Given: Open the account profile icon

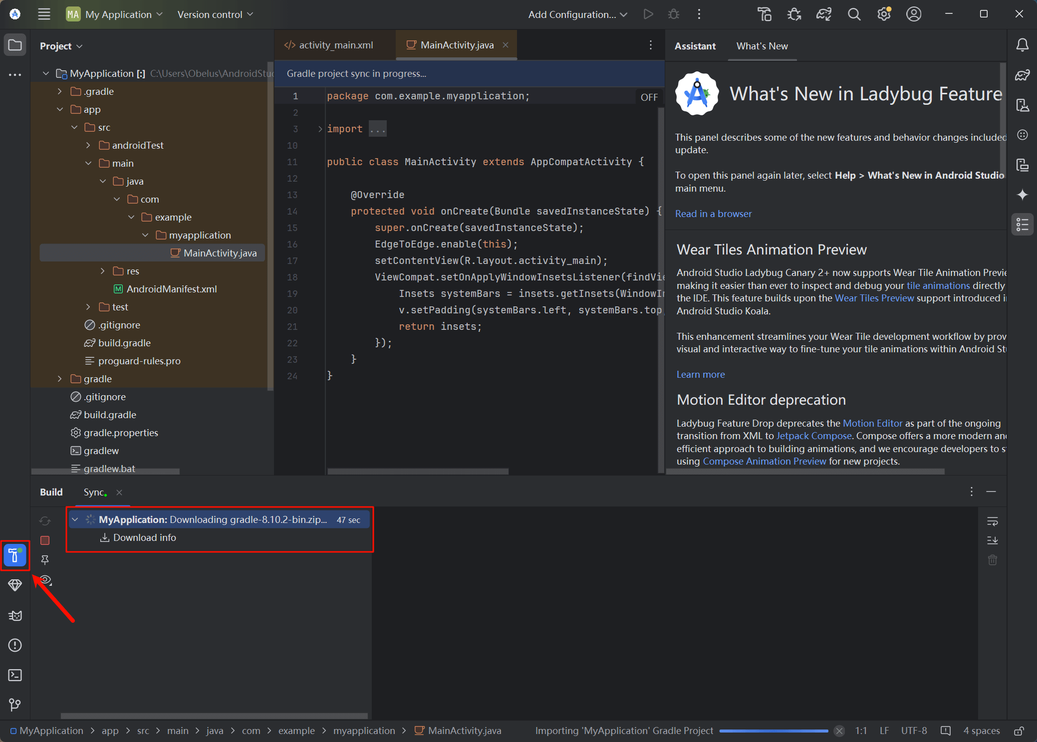Looking at the screenshot, I should [914, 14].
